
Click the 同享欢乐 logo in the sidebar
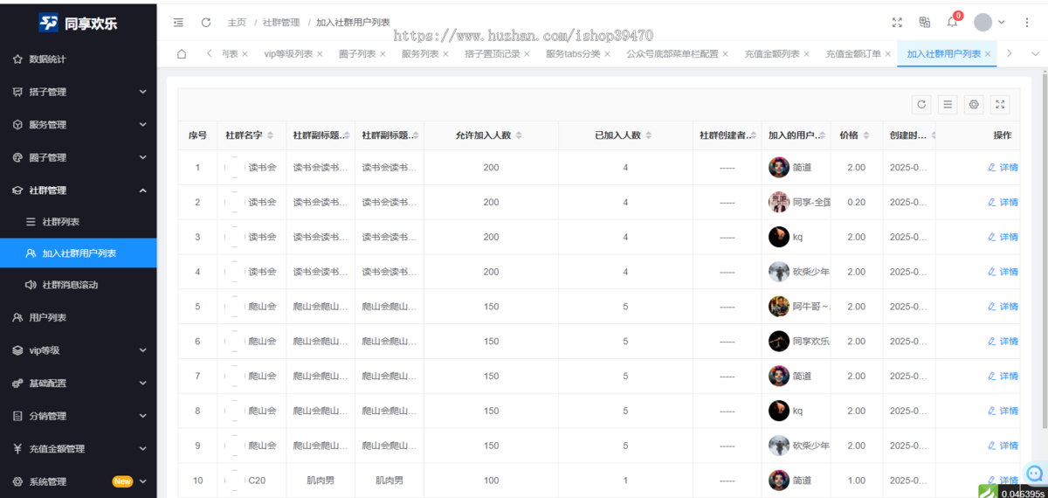(x=79, y=23)
